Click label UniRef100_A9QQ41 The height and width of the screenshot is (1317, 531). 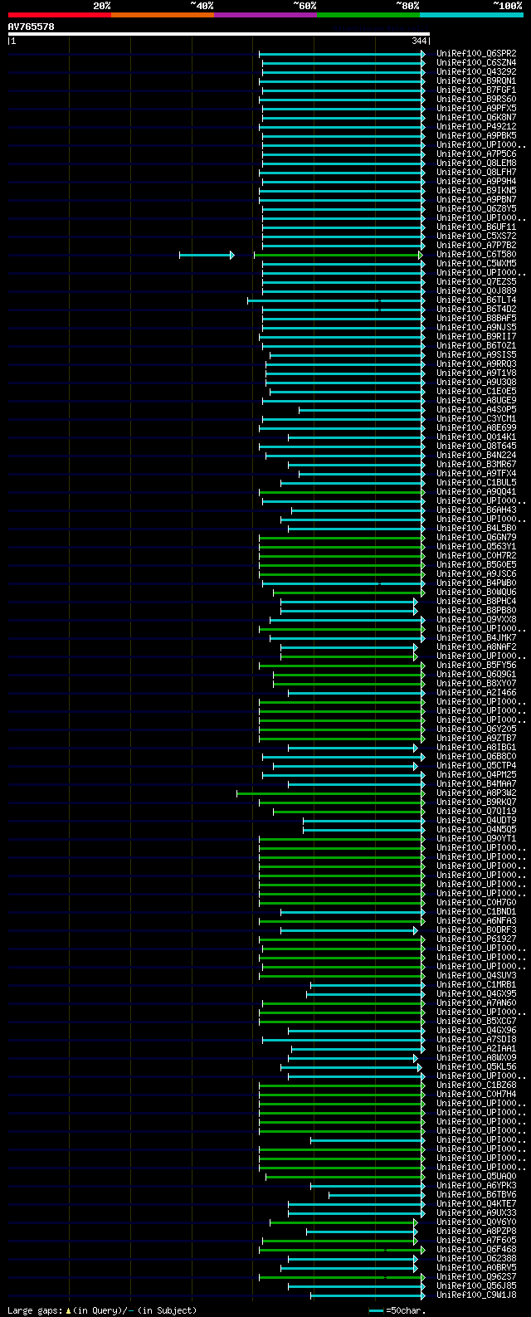(476, 491)
